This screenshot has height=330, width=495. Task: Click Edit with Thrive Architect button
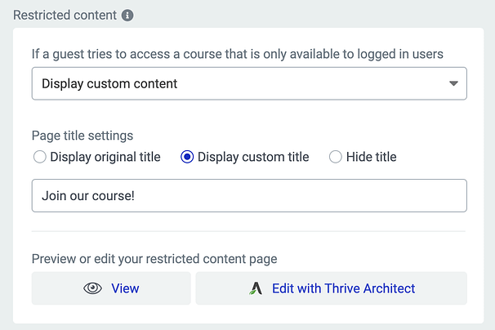331,288
